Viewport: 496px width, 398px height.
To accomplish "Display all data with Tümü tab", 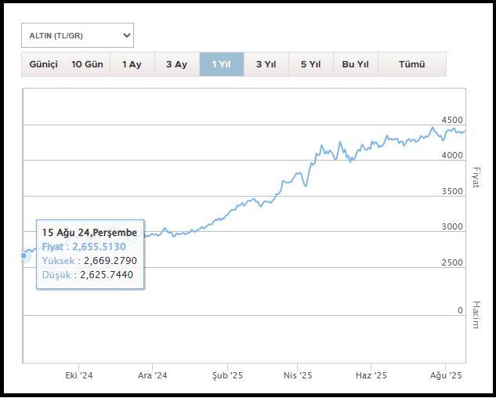I will [411, 64].
